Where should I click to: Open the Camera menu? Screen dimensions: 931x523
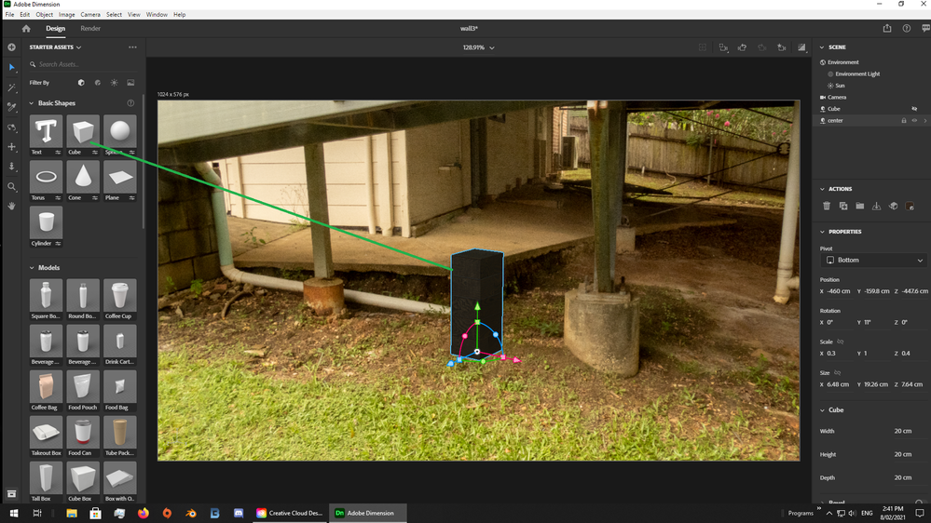[90, 14]
